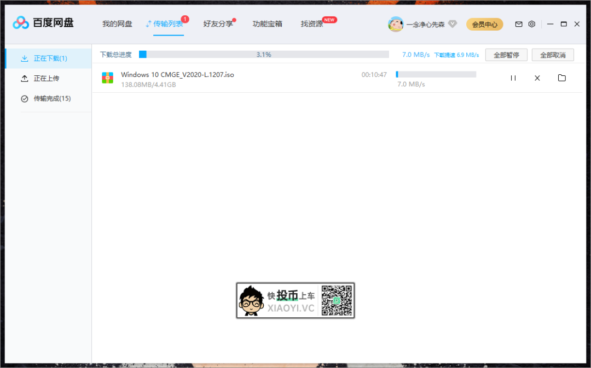Open the download folder for the ISO
The width and height of the screenshot is (591, 368).
pos(561,78)
